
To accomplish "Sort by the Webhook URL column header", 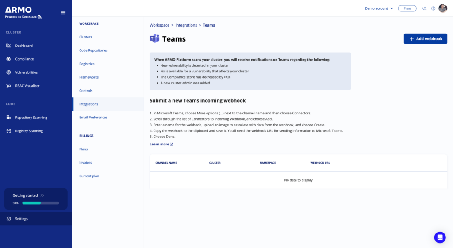I will (320, 163).
